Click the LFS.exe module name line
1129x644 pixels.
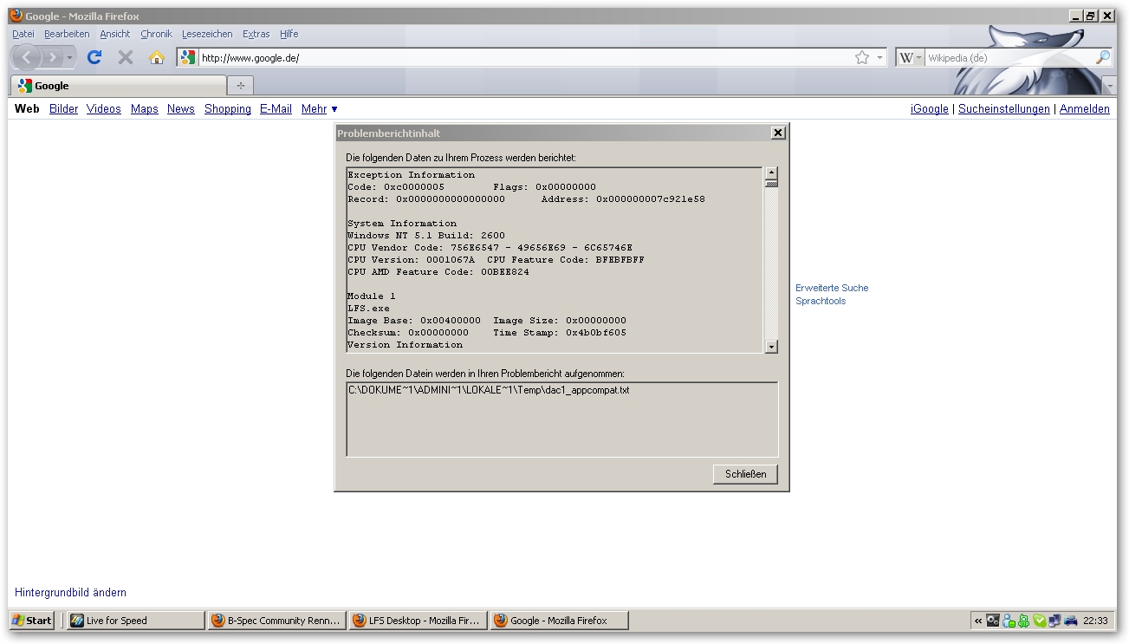[369, 309]
